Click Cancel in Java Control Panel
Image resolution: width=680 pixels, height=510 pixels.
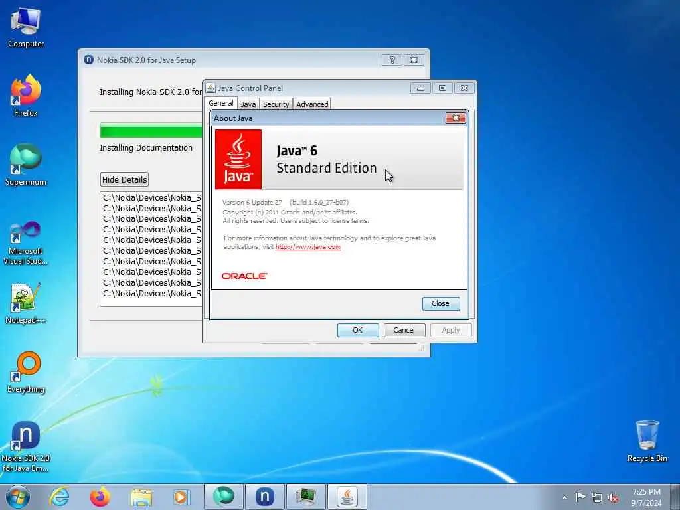point(404,330)
